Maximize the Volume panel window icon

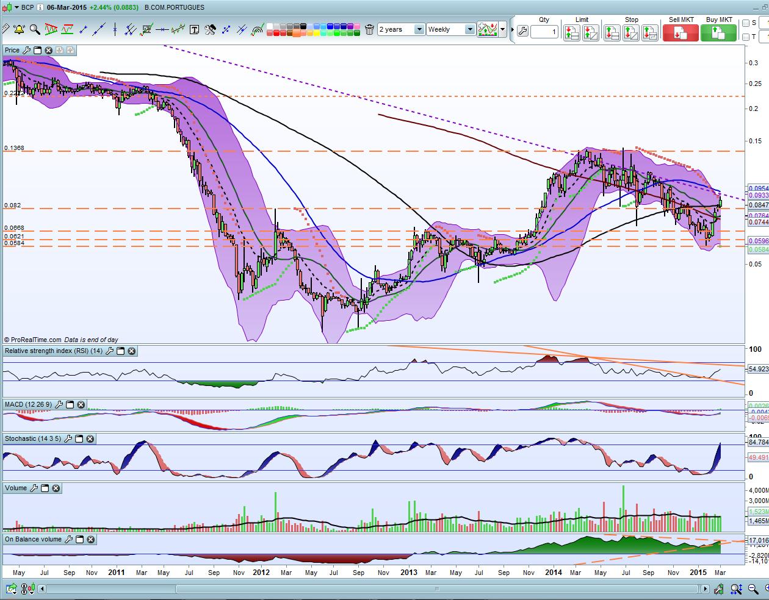pos(46,488)
